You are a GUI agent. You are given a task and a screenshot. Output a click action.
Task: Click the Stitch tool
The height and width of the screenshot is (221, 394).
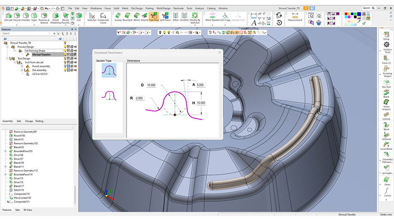click(175, 17)
